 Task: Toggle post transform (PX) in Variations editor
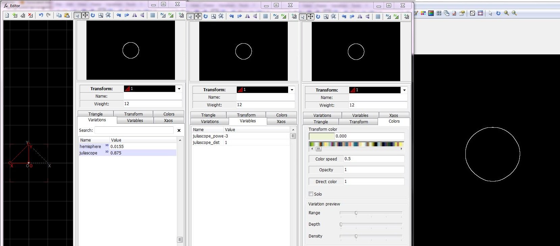163,15
